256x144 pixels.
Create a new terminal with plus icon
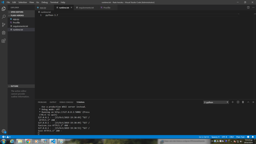233,102
